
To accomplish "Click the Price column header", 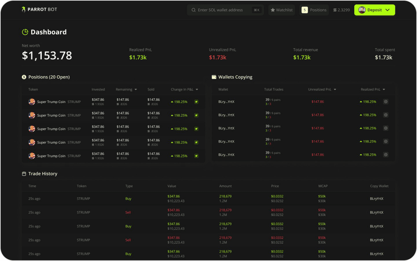I will (275, 186).
